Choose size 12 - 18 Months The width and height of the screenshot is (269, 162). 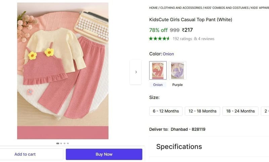(x=202, y=111)
